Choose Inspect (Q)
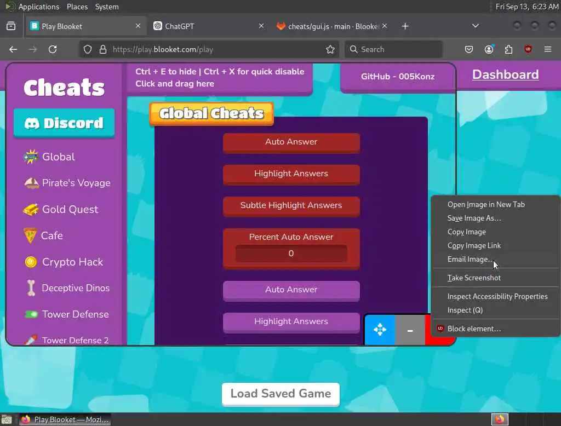This screenshot has height=426, width=561. [495, 310]
